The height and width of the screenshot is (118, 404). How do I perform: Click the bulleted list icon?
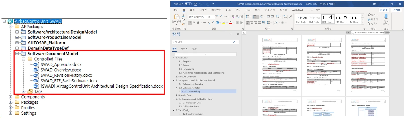coord(248,17)
